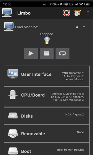Open the CD package box icon
The width and height of the screenshot is (93, 155).
tap(78, 13)
